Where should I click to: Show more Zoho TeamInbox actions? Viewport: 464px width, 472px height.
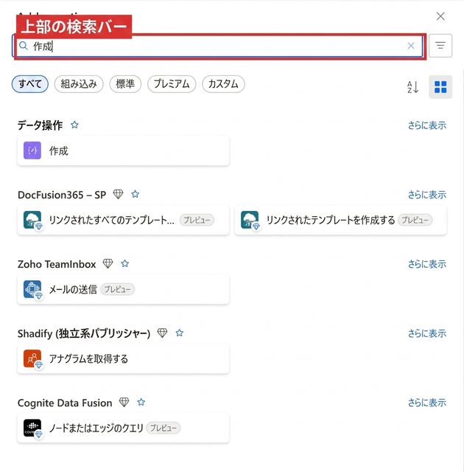click(x=426, y=264)
